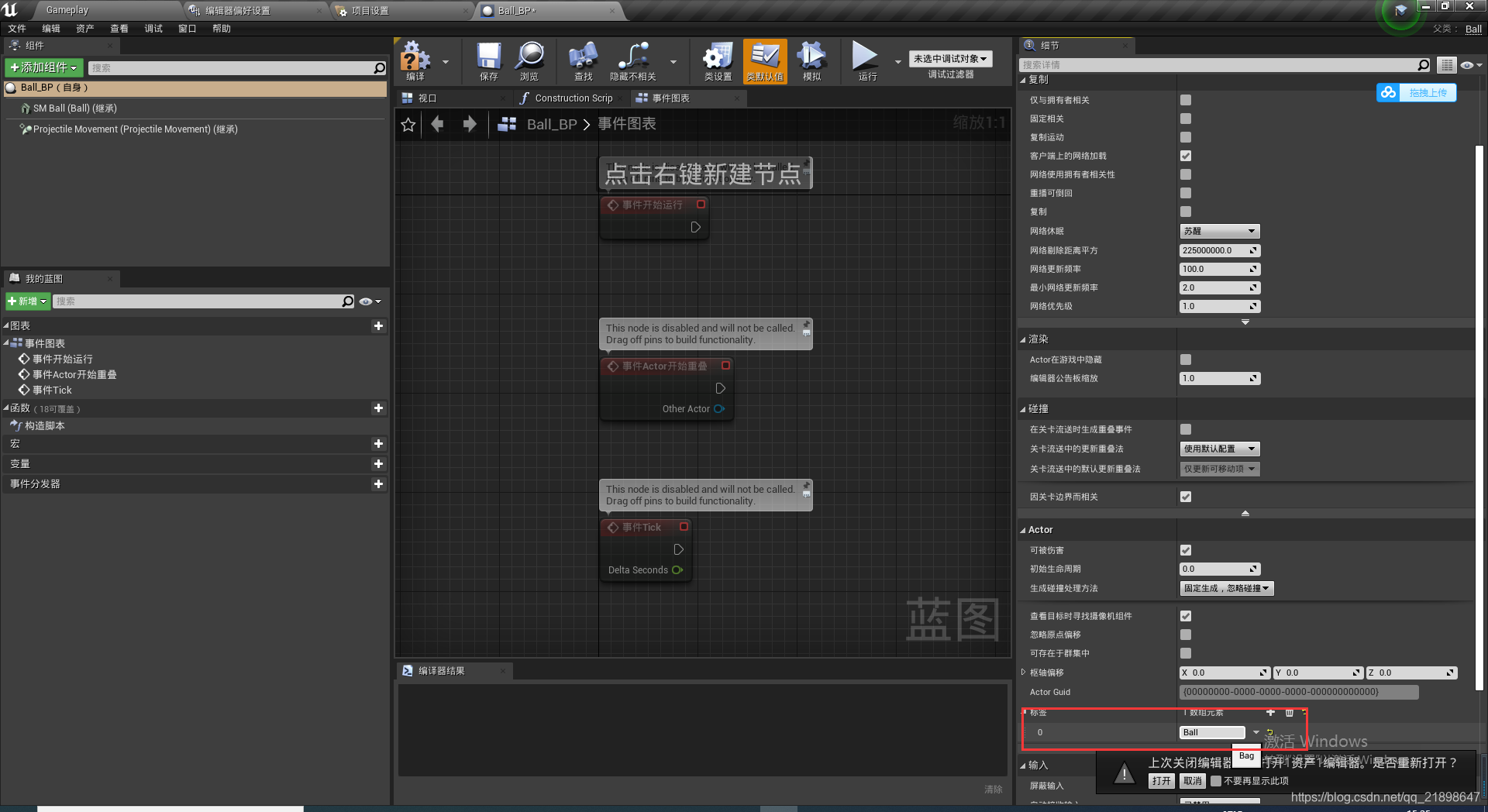
Task: Open the 窗口 menu
Action: 188,29
